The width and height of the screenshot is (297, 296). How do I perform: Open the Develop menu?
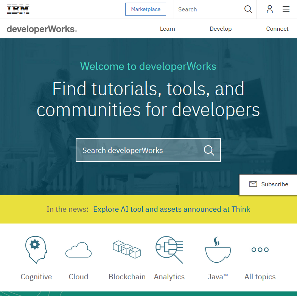(x=221, y=29)
